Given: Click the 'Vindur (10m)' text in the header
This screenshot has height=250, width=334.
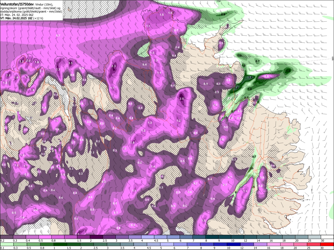Looking at the screenshot, I should [x=44, y=4].
